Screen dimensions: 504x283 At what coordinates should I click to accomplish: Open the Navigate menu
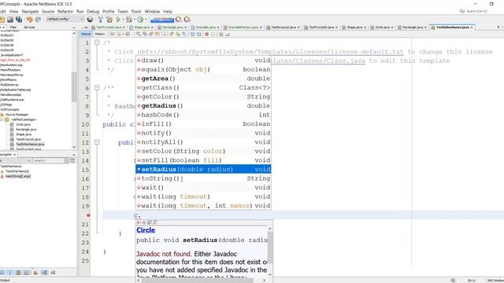pos(30,11)
